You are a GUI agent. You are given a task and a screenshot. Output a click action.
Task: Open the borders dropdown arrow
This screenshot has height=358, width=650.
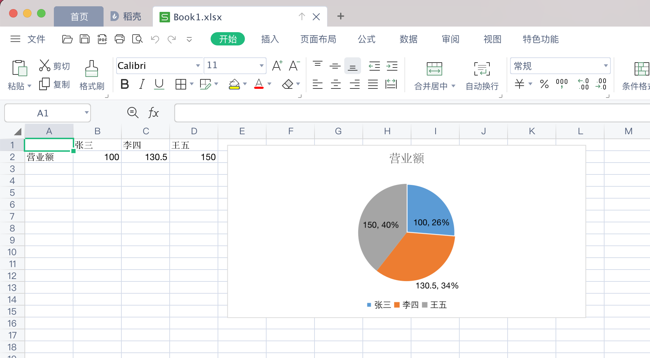[192, 84]
